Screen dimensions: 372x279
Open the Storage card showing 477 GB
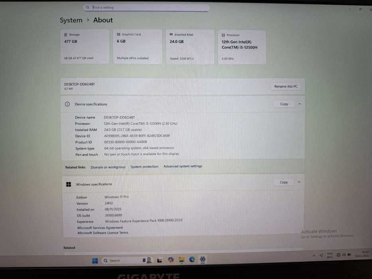[85, 47]
